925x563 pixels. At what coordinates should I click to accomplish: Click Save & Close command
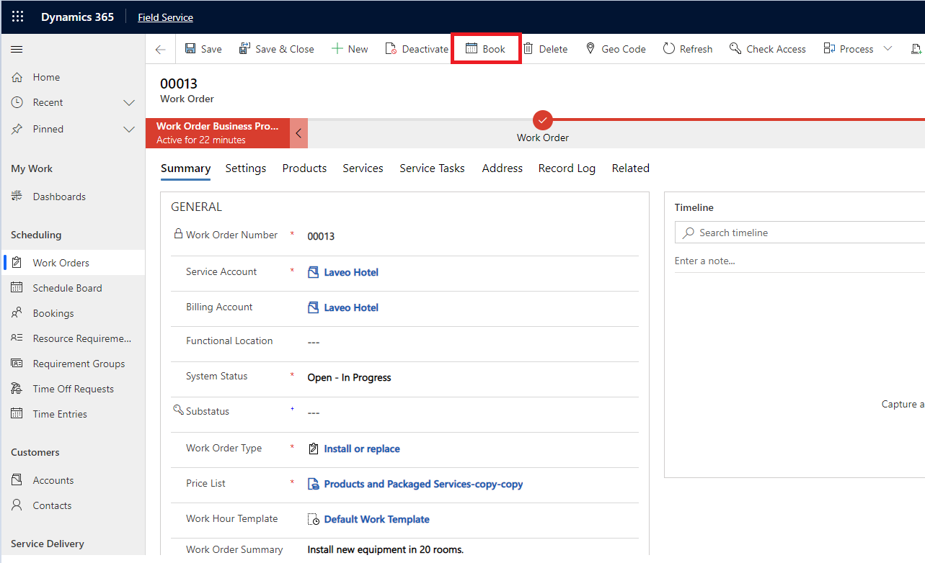pos(277,49)
